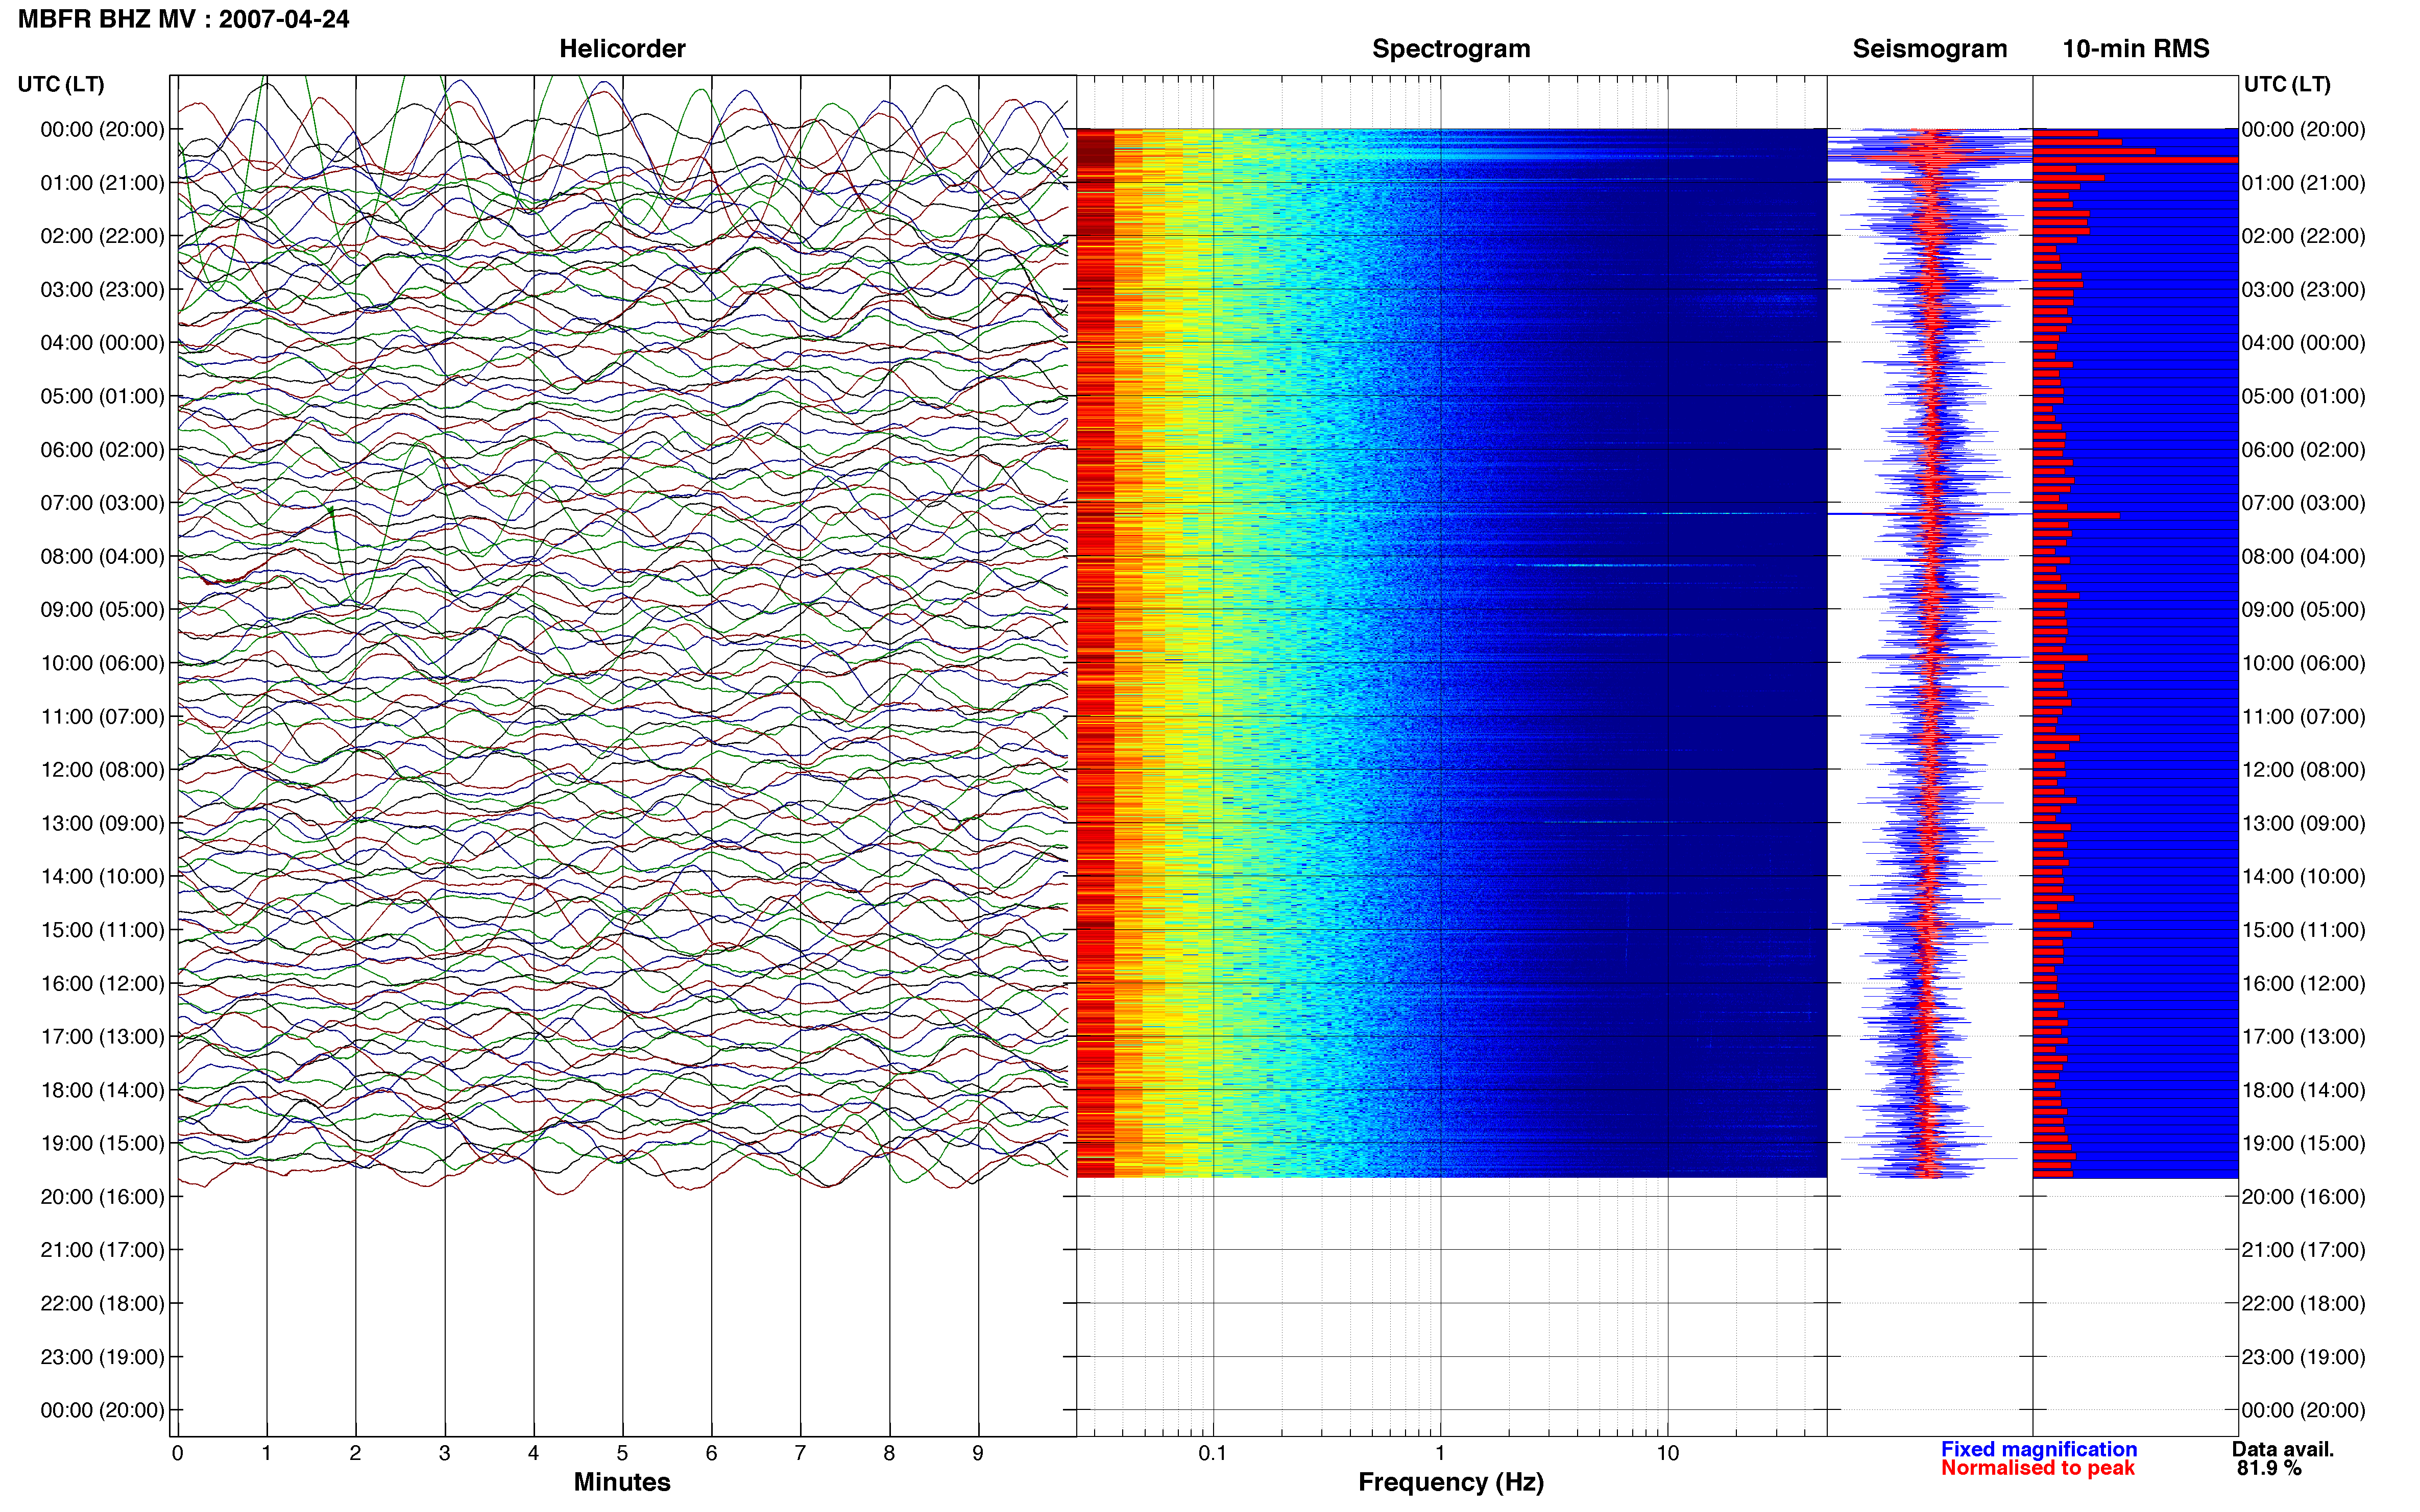Click the left 'UTC (LT)' axis label
The height and width of the screenshot is (1512, 2420).
pyautogui.click(x=61, y=84)
